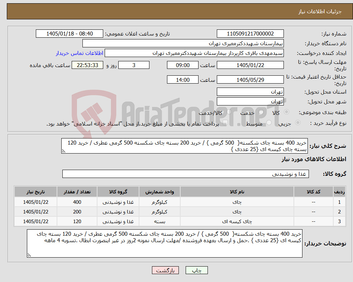Click date 1405/01/22 in row 3
The image size is (353, 282).
(35, 222)
